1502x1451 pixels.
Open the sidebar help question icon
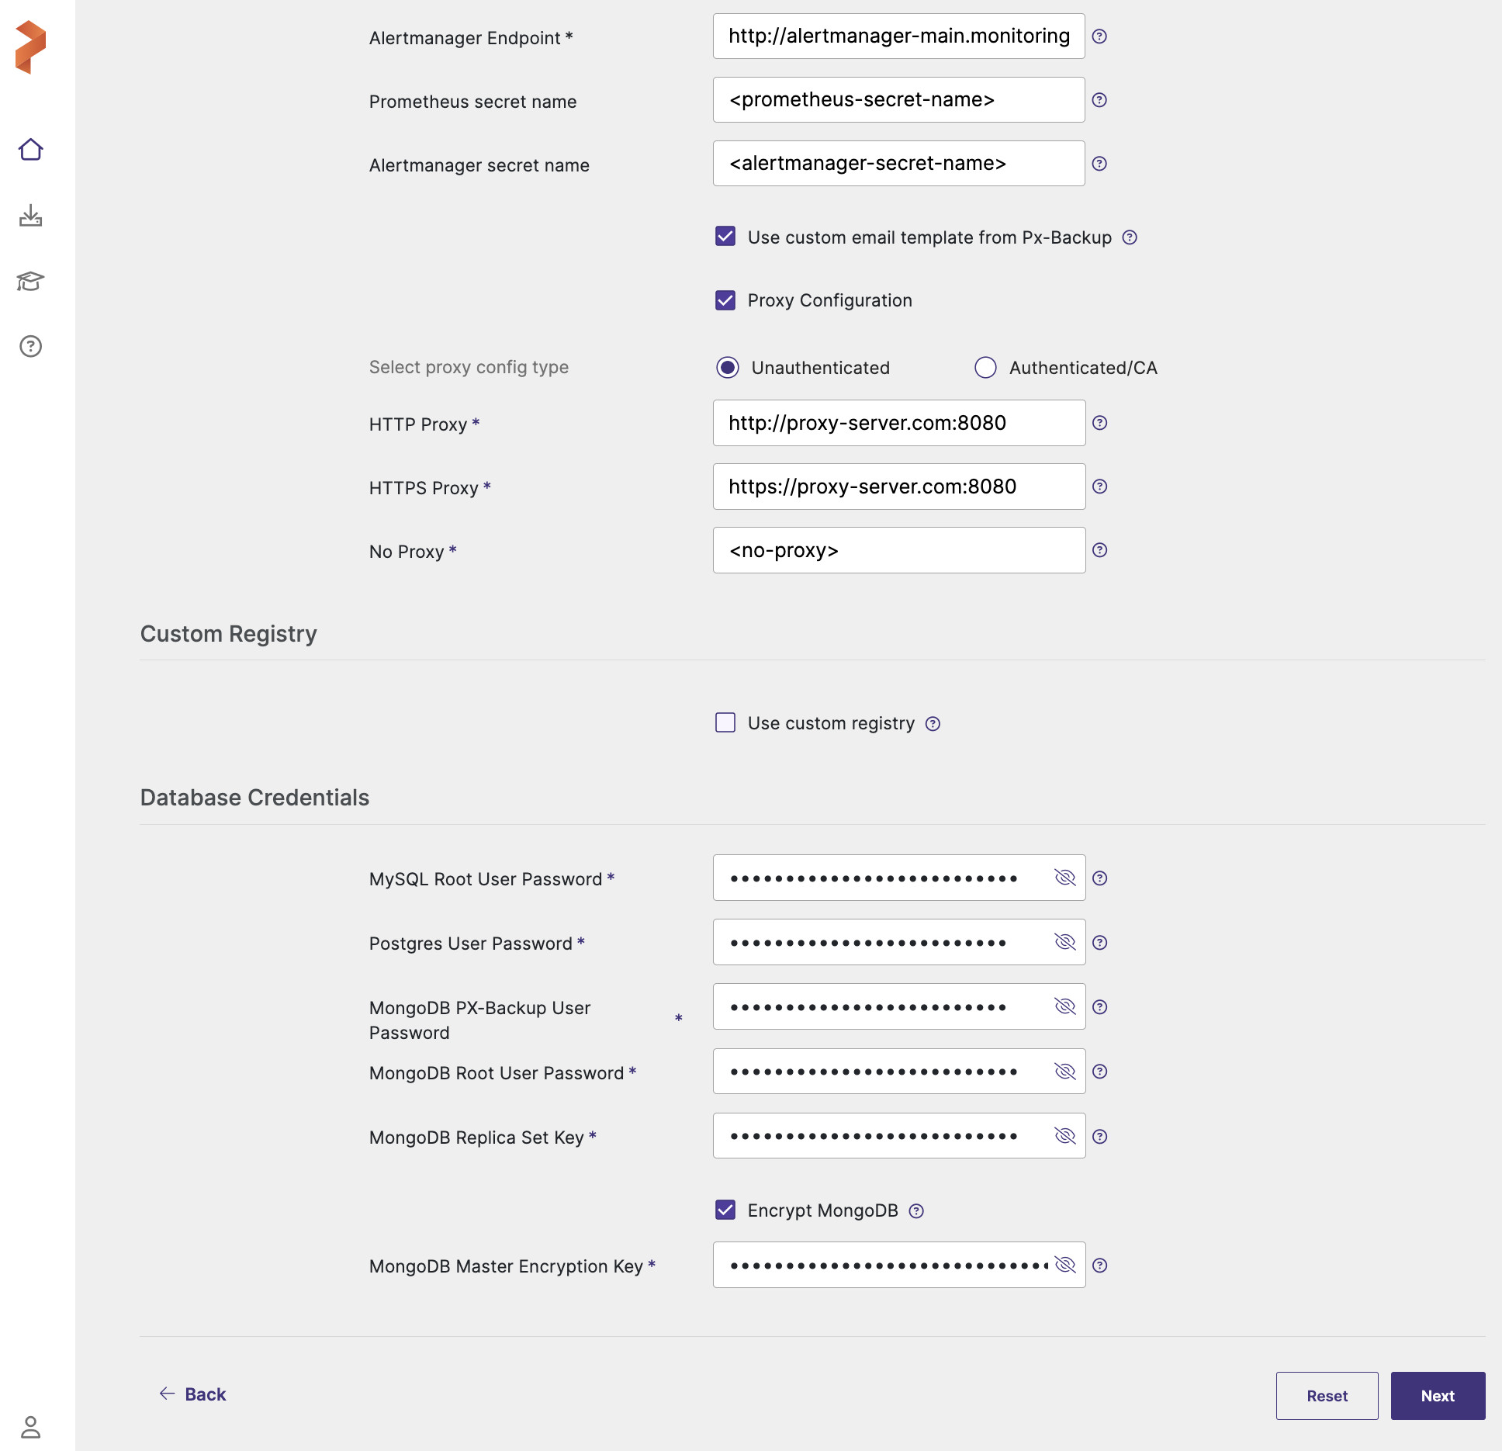(30, 346)
